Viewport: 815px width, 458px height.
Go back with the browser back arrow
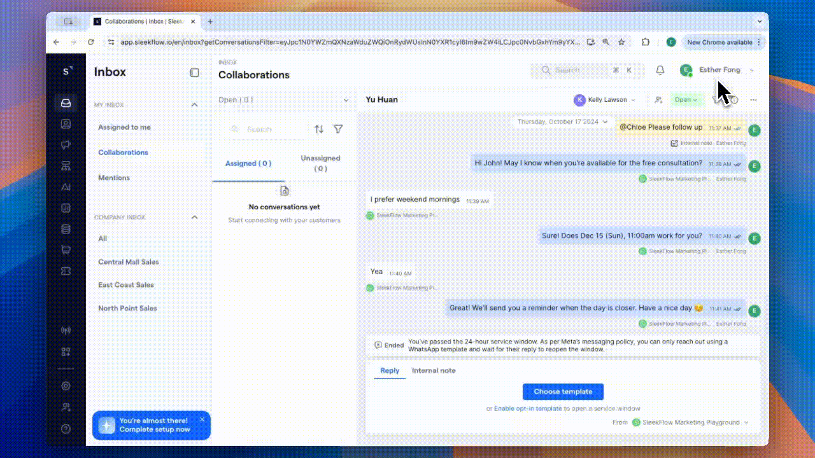(x=57, y=42)
